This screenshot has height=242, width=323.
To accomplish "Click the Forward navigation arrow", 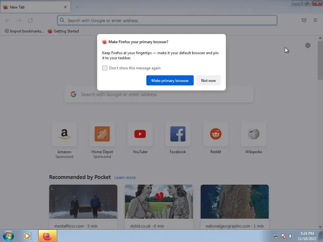I will point(19,20).
